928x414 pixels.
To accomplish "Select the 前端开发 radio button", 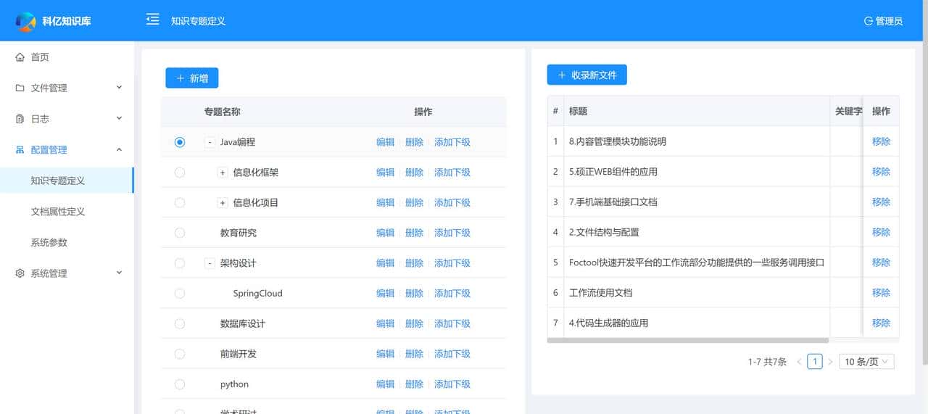I will (180, 354).
